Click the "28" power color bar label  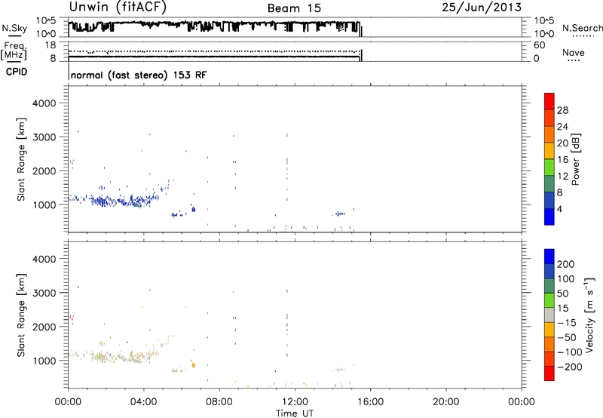point(562,110)
